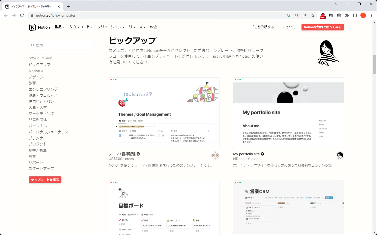Share this page via the share icon
377x235 pixels.
pyautogui.click(x=305, y=15)
